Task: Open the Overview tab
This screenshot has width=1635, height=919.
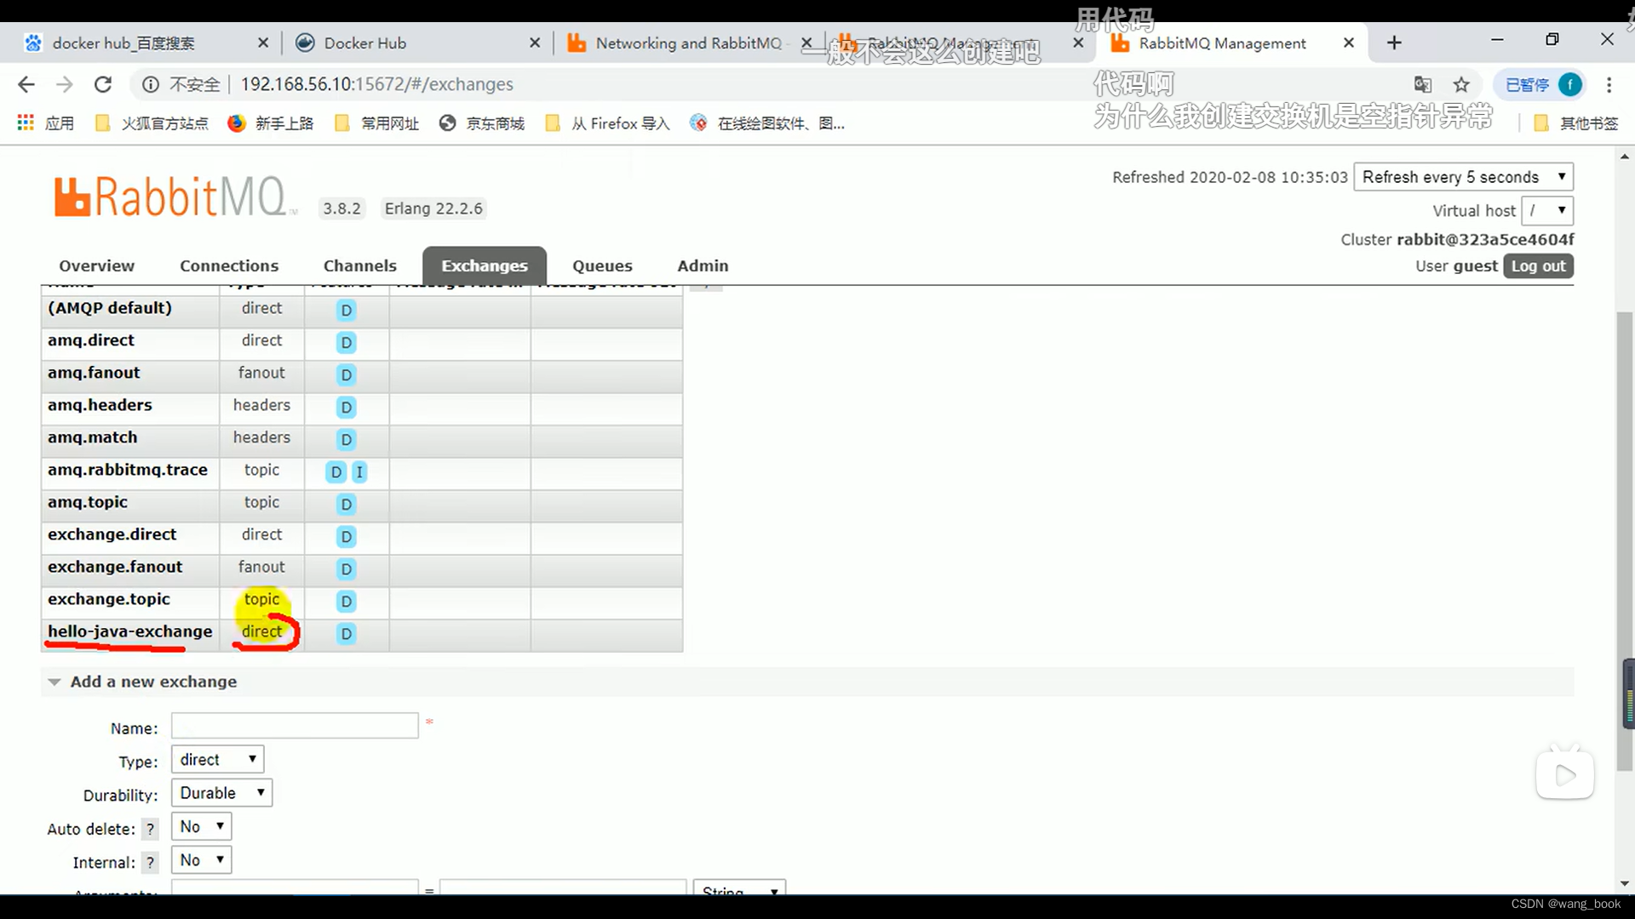Action: (x=96, y=265)
